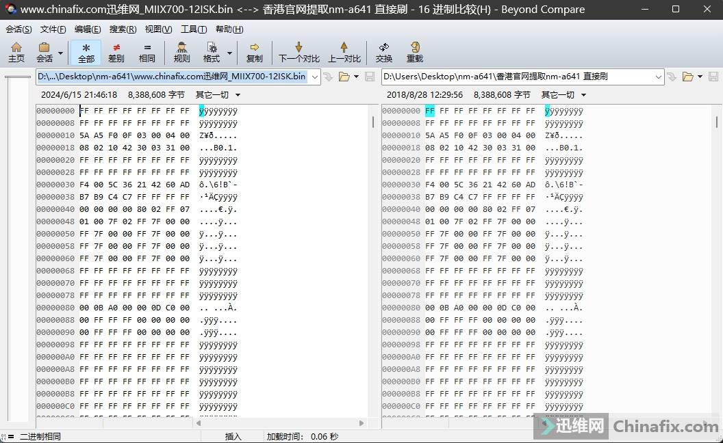Select right pane offset 00000040 row
The image size is (723, 443).
click(482, 209)
